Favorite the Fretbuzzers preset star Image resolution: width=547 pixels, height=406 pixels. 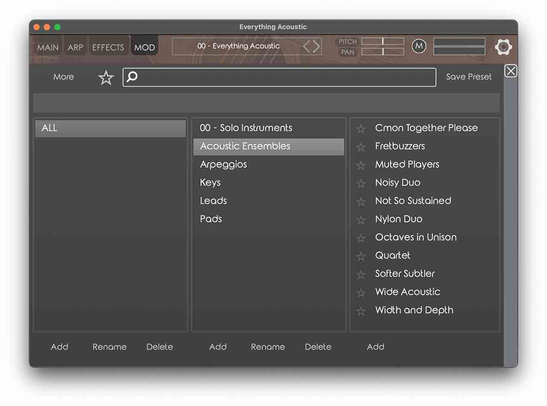(x=361, y=147)
